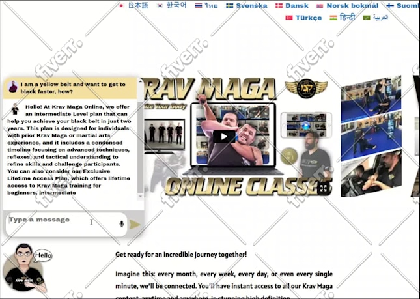Click the 'Hello' speech bubble
Screen dimensions: 420x299
pyautogui.click(x=43, y=255)
